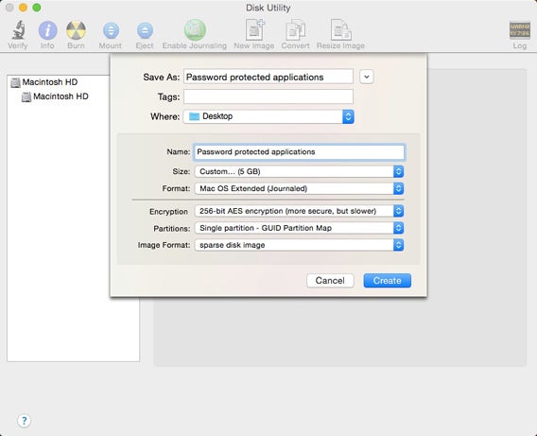Open the Size dropdown menu

click(x=299, y=171)
